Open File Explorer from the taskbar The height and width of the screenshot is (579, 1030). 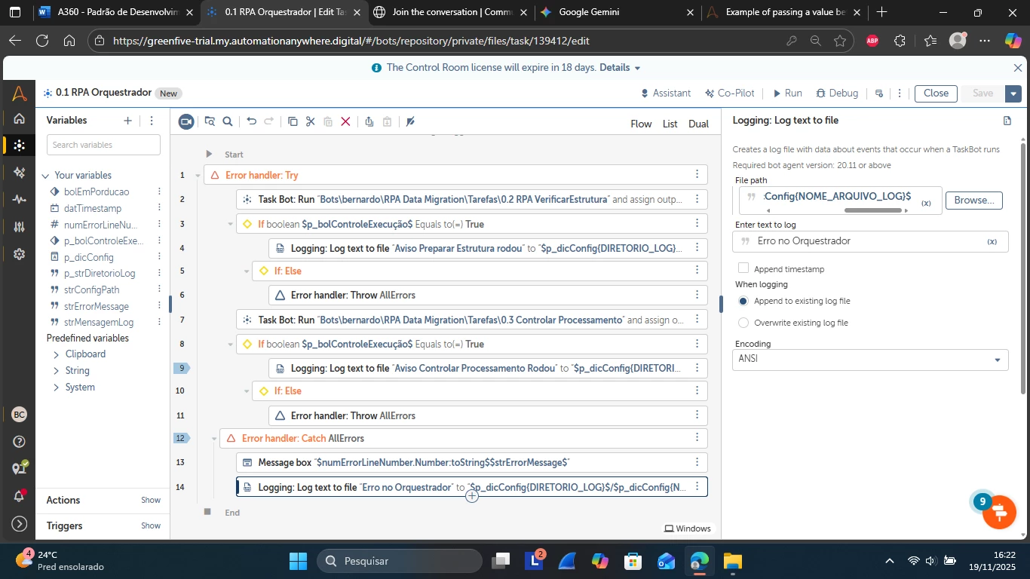[x=732, y=561]
